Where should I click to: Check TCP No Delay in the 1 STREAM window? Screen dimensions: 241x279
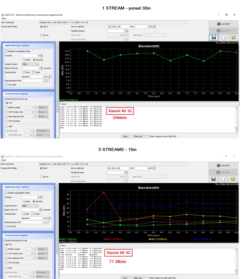(7, 121)
